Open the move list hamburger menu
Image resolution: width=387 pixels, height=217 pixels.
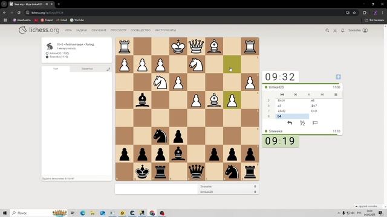336,95
